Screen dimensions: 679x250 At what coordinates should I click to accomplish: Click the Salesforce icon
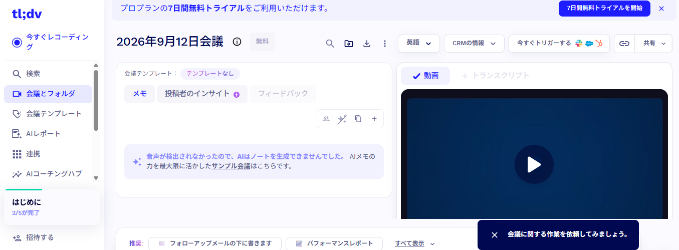pyautogui.click(x=589, y=44)
